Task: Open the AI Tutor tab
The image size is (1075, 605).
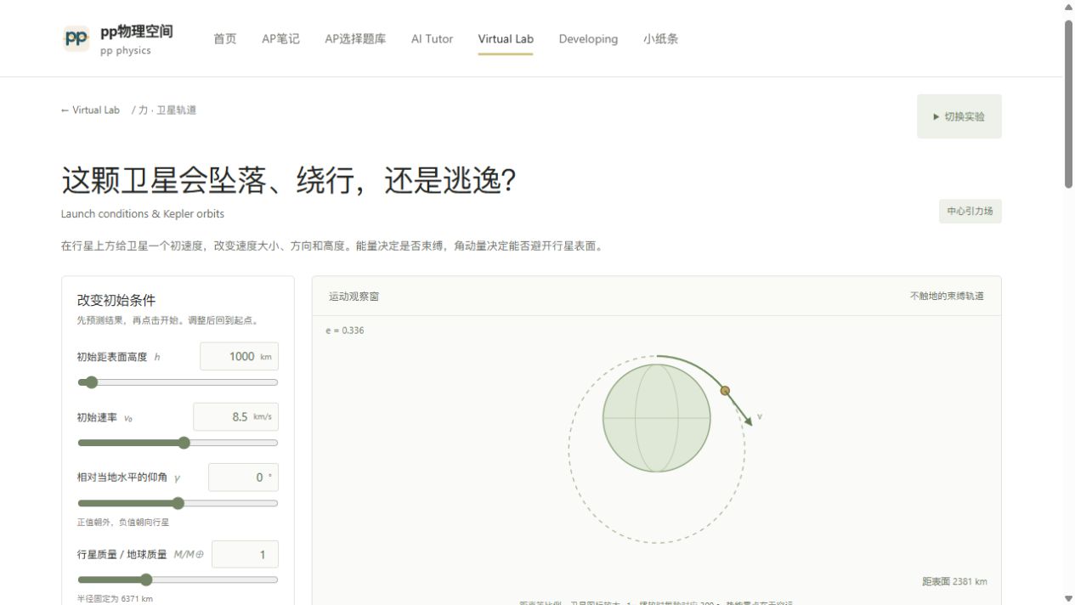Action: 432,39
